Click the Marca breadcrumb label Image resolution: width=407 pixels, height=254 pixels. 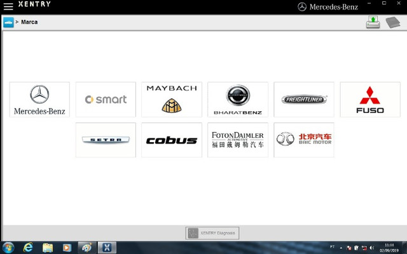(29, 22)
